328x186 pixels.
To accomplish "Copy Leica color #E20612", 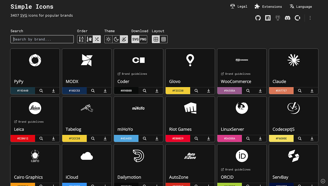I will pos(23,139).
